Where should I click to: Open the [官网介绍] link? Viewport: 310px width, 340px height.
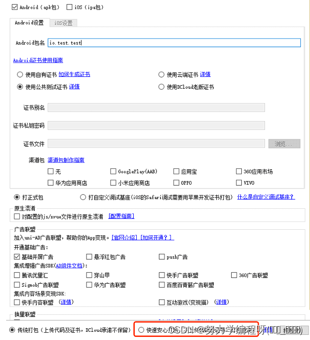(125, 237)
